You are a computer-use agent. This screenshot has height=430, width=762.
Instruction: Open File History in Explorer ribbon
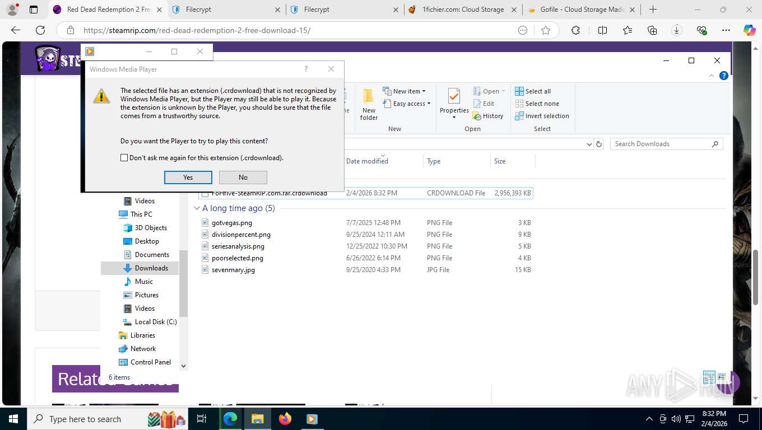coord(488,116)
